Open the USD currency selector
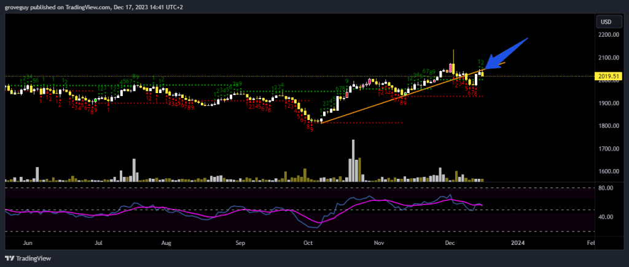629x267 pixels. (x=606, y=22)
